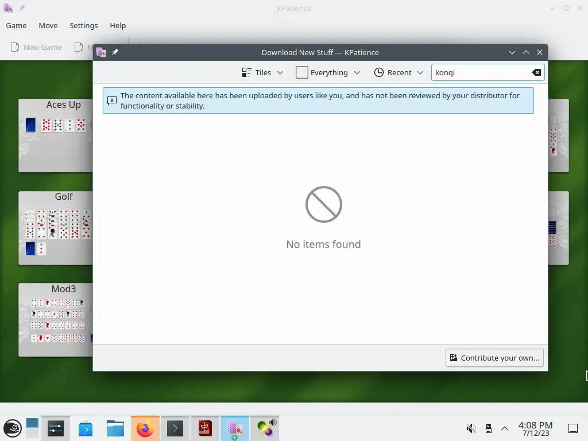Open the Recent sort order dropdown
Image resolution: width=588 pixels, height=441 pixels.
pos(399,72)
